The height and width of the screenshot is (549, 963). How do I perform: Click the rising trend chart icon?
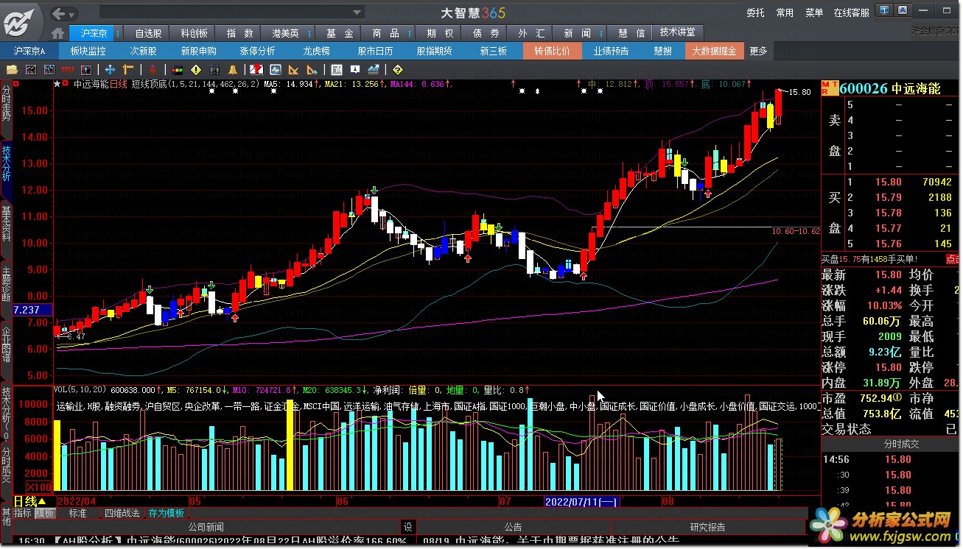[x=374, y=70]
